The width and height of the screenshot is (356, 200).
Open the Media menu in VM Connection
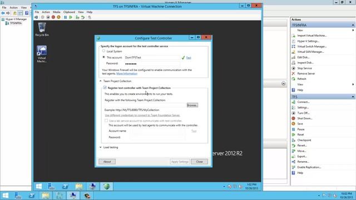(x=57, y=12)
